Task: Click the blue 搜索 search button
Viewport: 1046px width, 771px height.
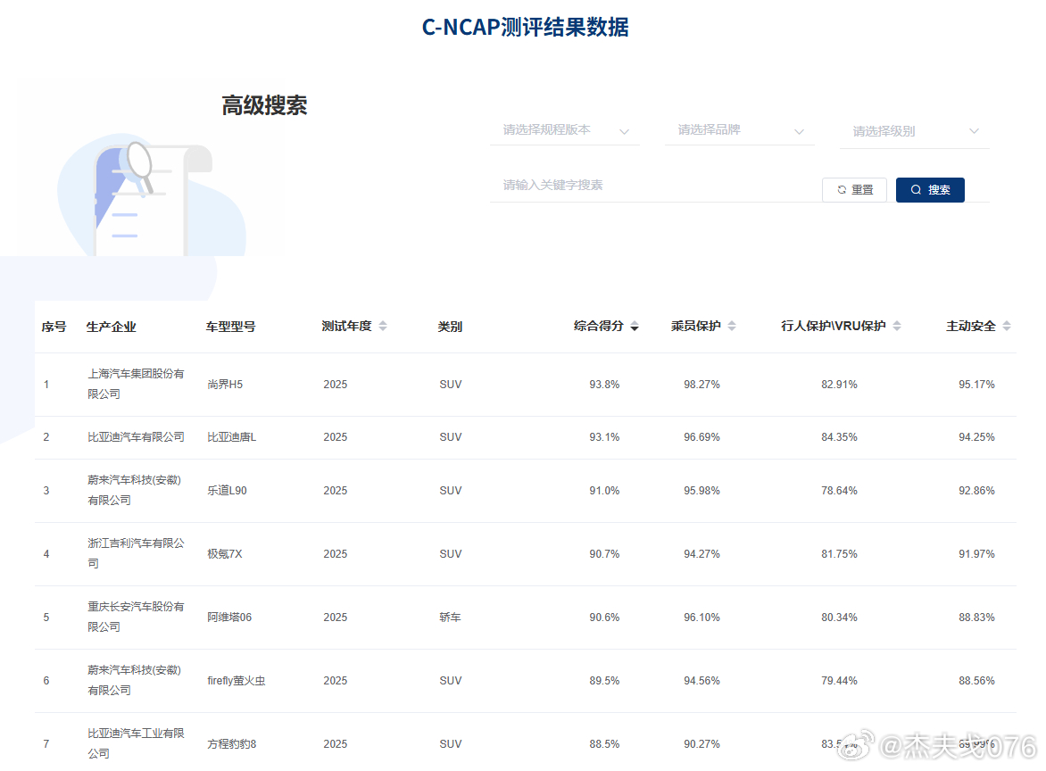Action: (x=930, y=190)
